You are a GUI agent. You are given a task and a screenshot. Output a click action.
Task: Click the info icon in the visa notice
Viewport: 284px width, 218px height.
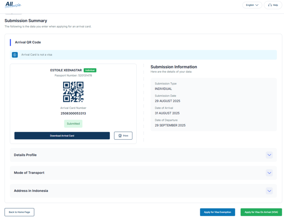15,55
